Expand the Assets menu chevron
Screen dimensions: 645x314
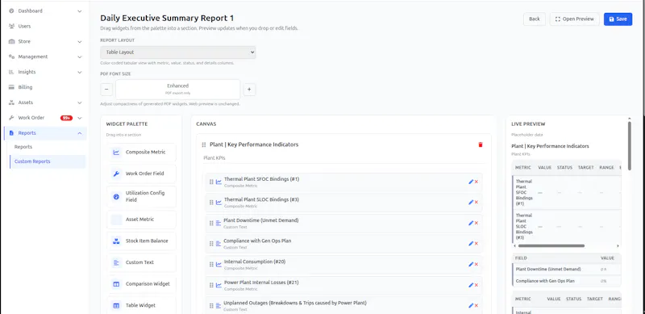pos(79,103)
